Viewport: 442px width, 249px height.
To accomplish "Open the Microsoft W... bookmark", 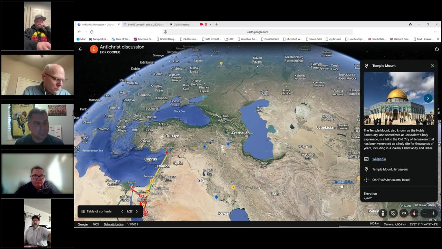I will point(292,39).
